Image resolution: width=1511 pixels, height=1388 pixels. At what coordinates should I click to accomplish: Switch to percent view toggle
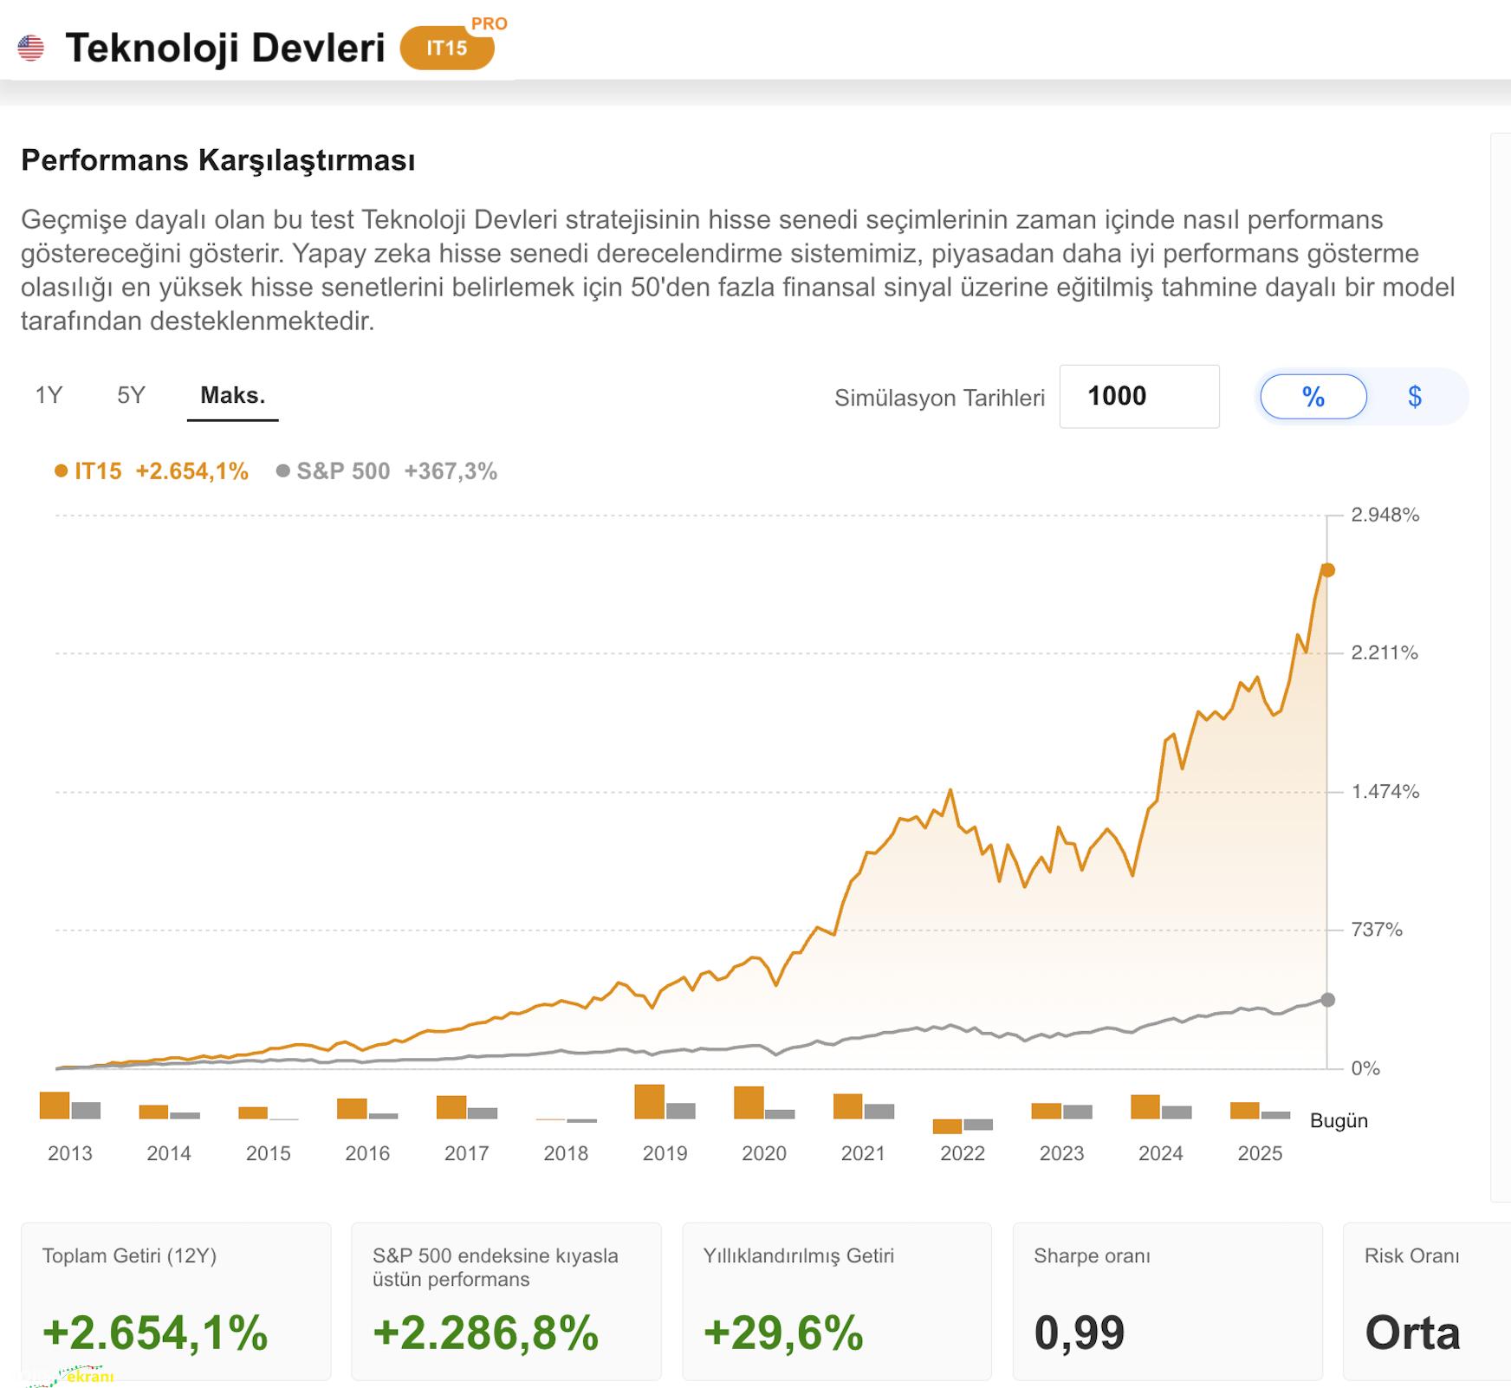[x=1313, y=397]
